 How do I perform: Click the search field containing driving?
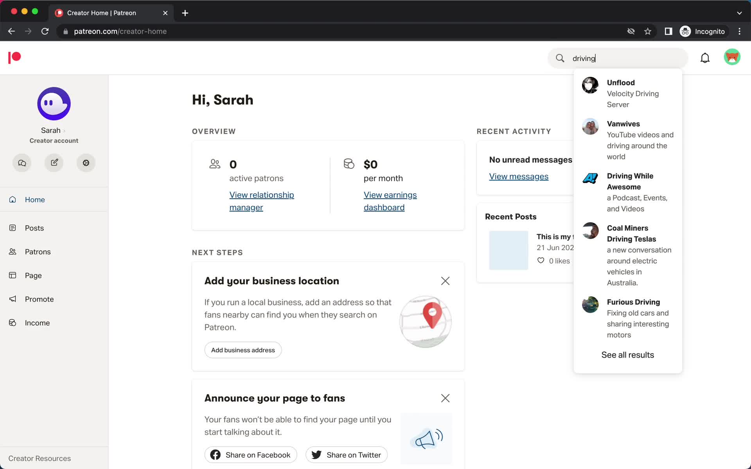618,58
